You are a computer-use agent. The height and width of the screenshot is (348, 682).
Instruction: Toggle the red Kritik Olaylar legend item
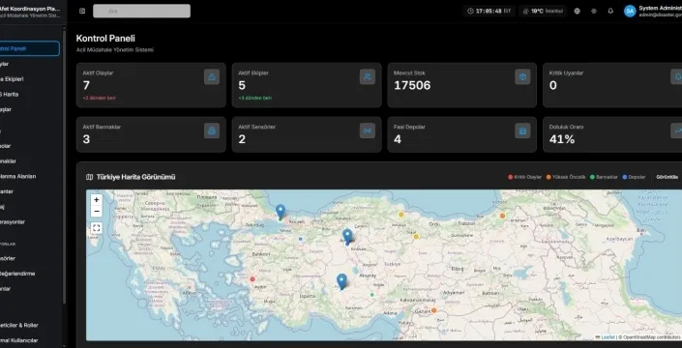(525, 177)
